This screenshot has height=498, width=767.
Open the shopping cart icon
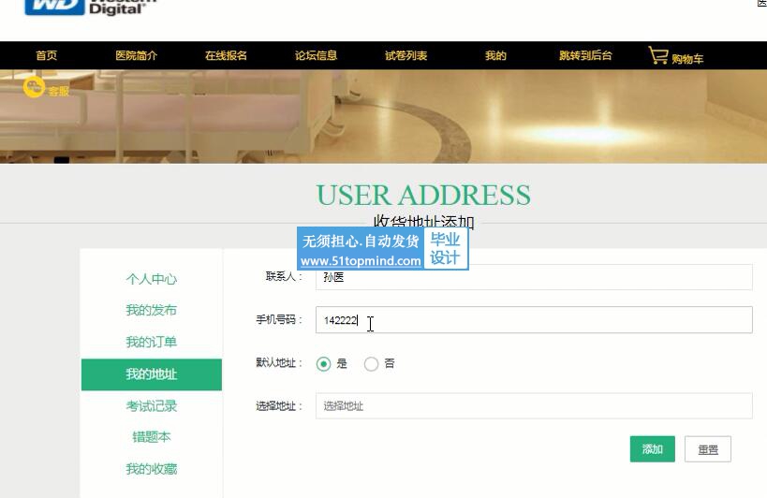(658, 55)
